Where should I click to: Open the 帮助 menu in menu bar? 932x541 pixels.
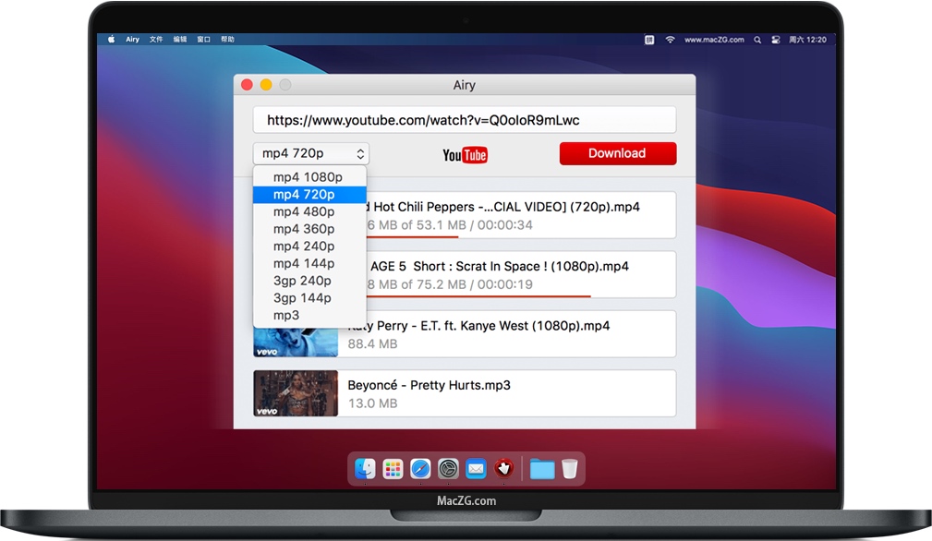[x=227, y=40]
